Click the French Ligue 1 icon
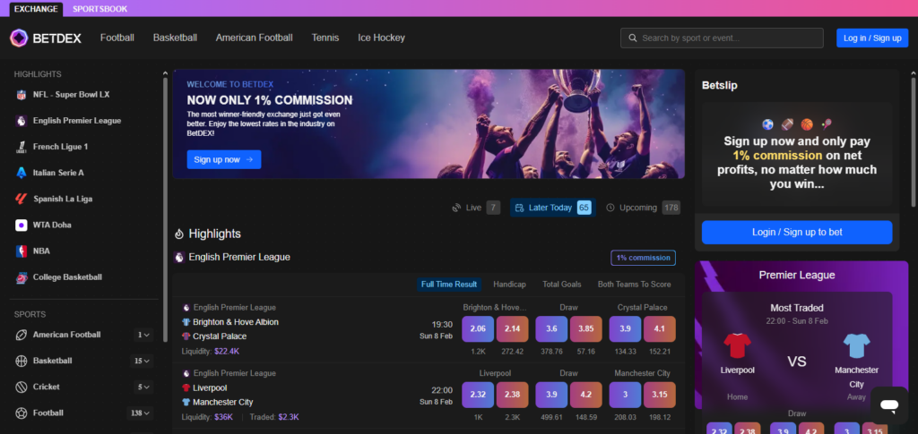Screen dimensions: 918x434 (22, 147)
